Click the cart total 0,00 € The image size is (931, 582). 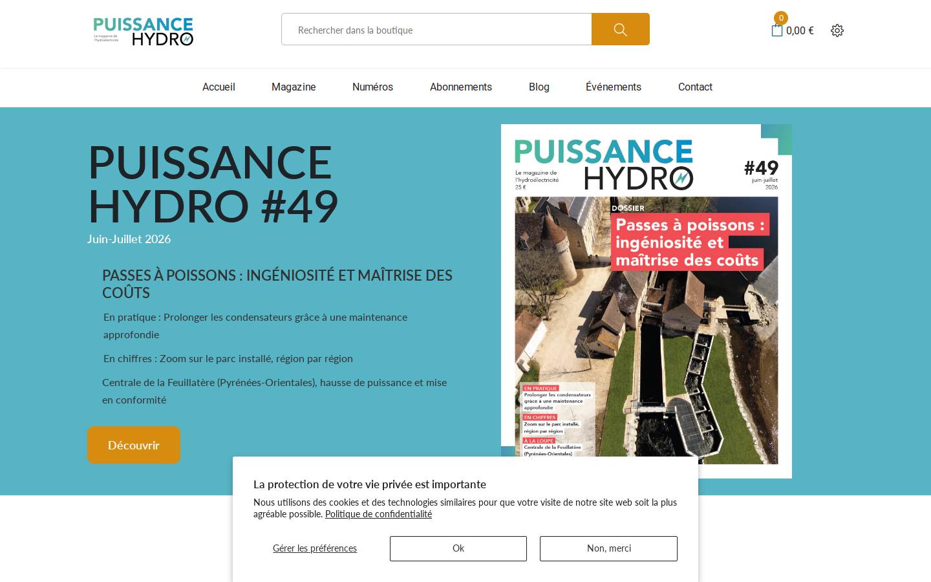point(800,30)
